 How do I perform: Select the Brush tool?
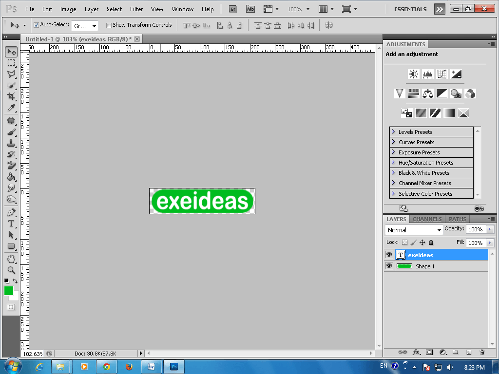(x=11, y=131)
